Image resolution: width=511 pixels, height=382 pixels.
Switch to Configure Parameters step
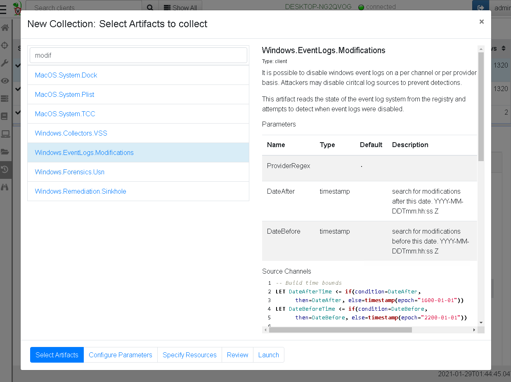tap(120, 355)
